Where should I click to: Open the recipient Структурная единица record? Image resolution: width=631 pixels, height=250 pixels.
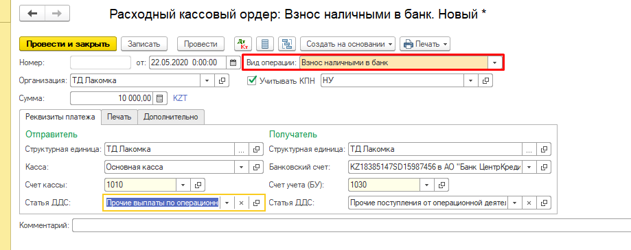tap(544, 149)
